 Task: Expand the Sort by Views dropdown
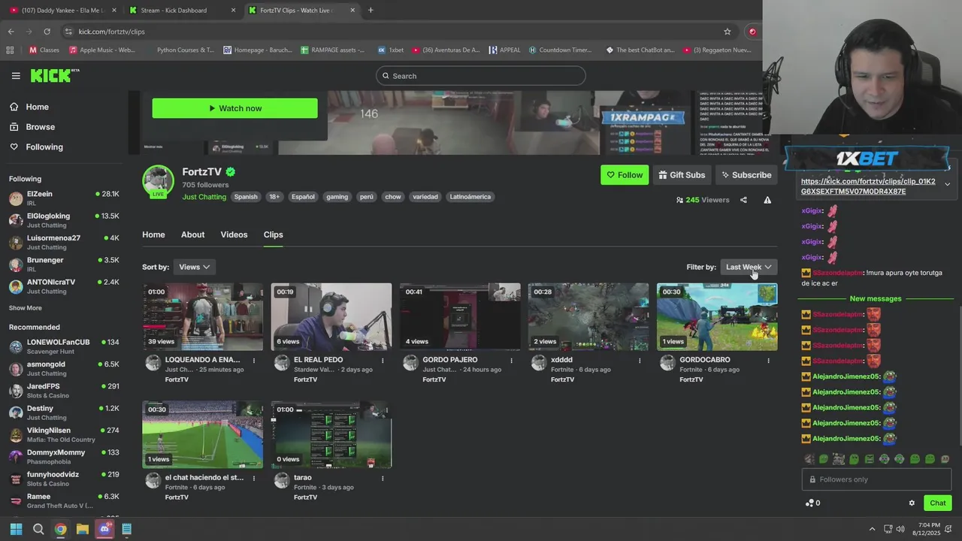pos(194,267)
